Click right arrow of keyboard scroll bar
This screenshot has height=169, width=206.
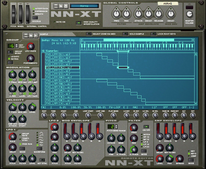tap(193, 40)
